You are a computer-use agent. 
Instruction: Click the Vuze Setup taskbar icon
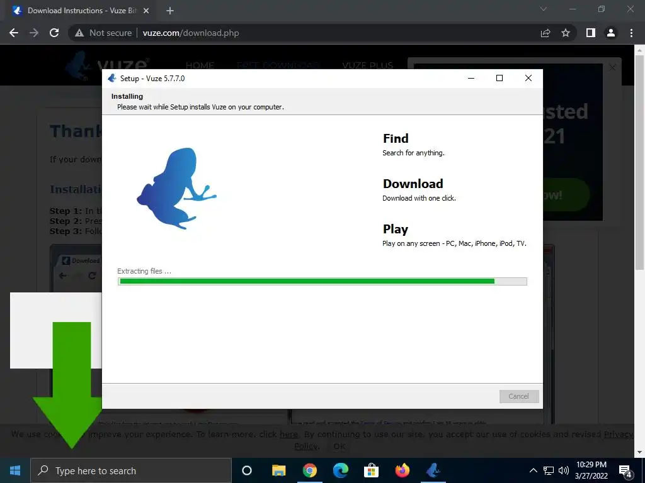click(x=433, y=470)
